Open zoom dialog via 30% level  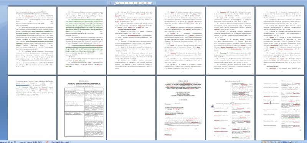point(284,142)
